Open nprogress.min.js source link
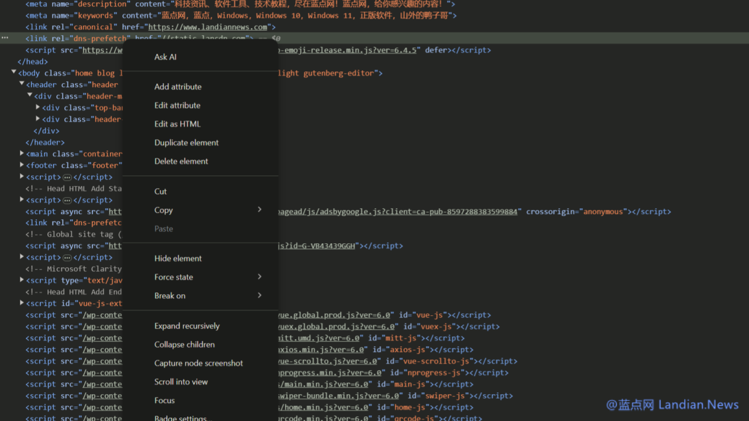The width and height of the screenshot is (749, 421). (x=331, y=372)
